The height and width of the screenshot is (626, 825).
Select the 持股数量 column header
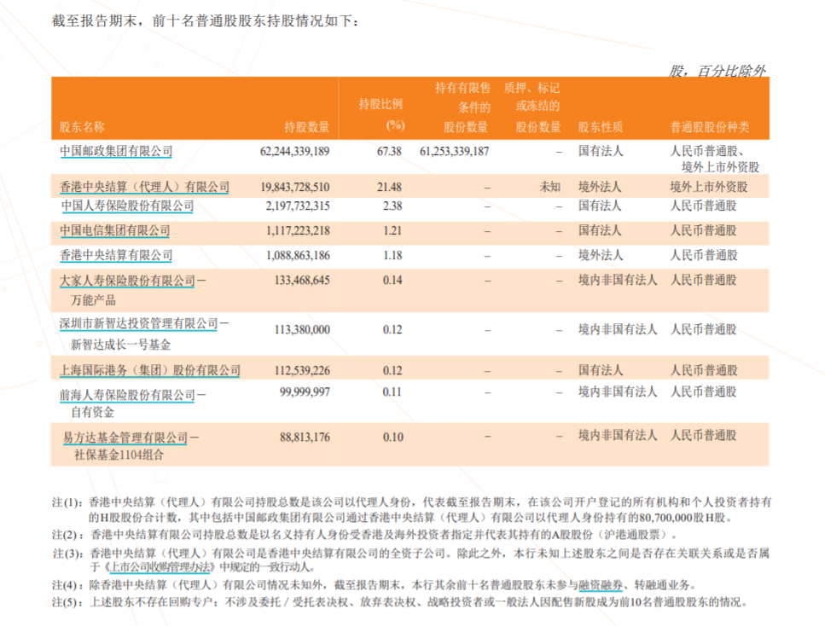[307, 127]
